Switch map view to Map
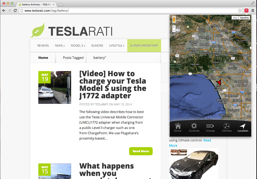Image resolution: width=257 pixels, height=179 pixels. click(235, 18)
